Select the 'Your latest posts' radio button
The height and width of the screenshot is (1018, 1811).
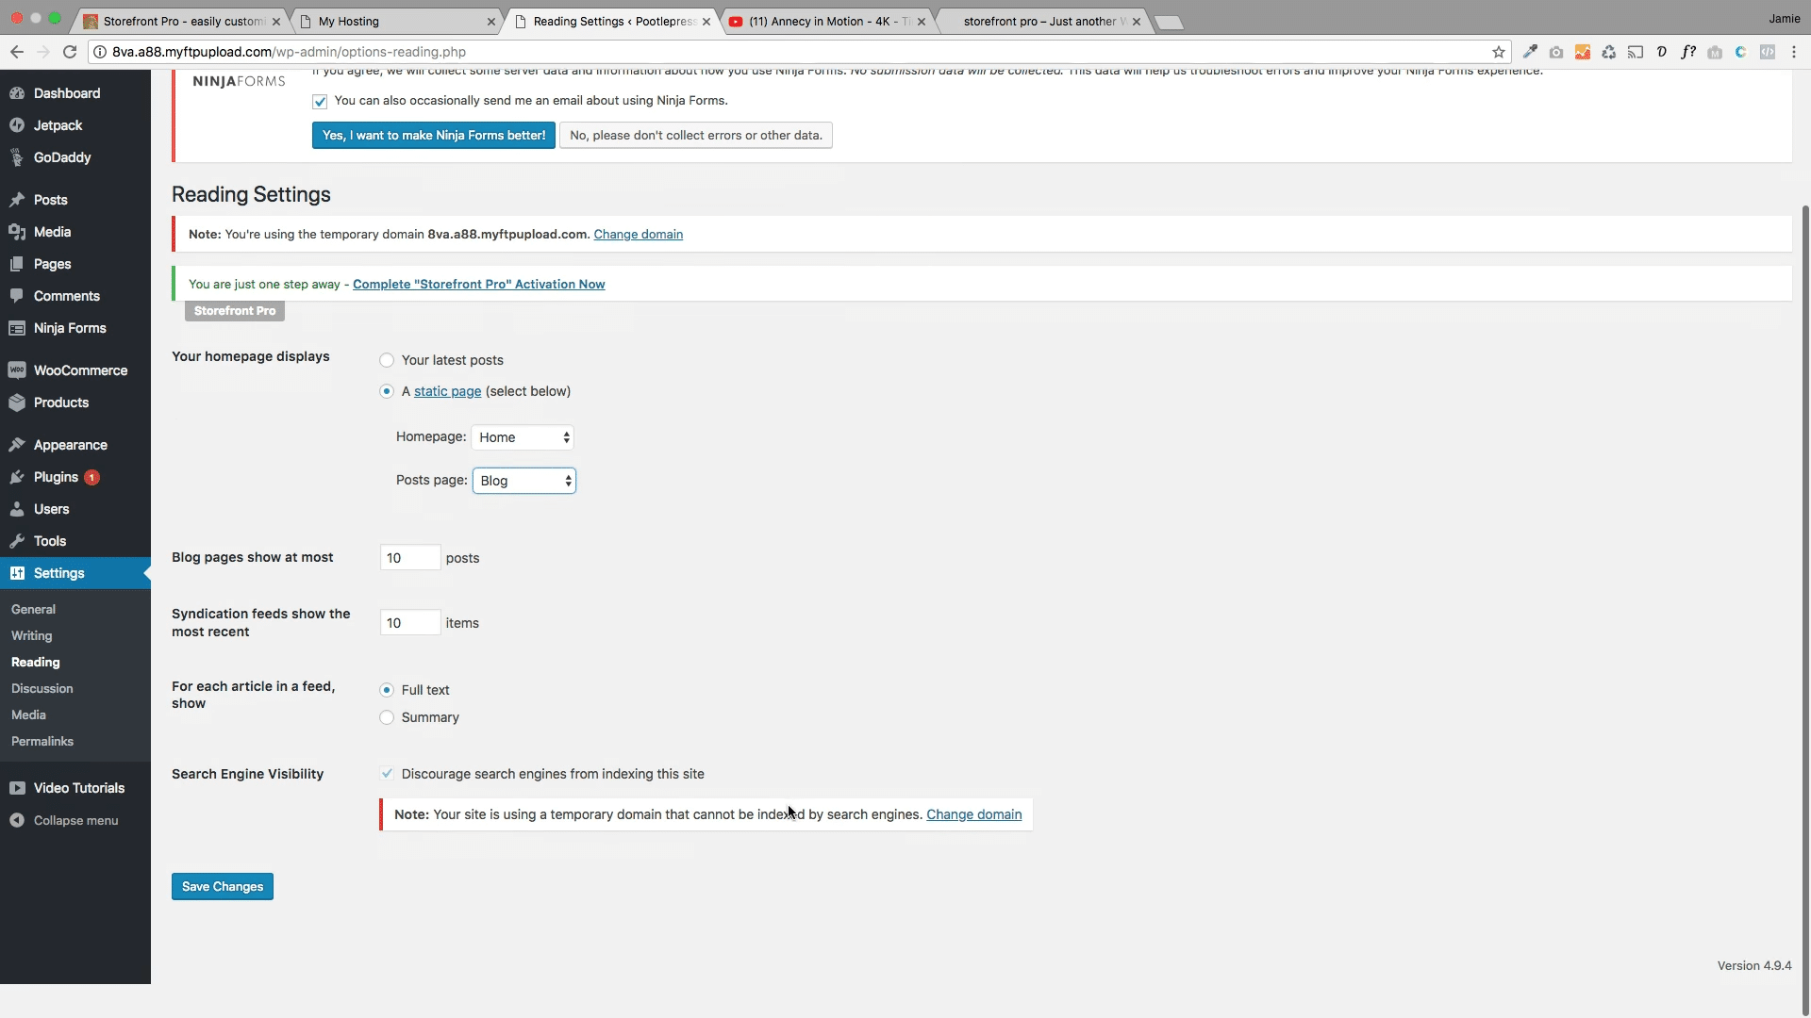click(x=387, y=360)
